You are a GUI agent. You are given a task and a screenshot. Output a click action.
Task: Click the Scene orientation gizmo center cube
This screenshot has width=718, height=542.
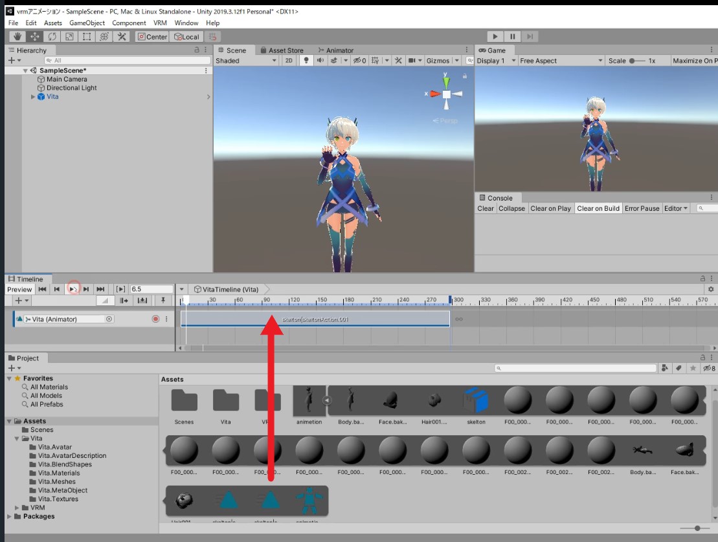446,94
